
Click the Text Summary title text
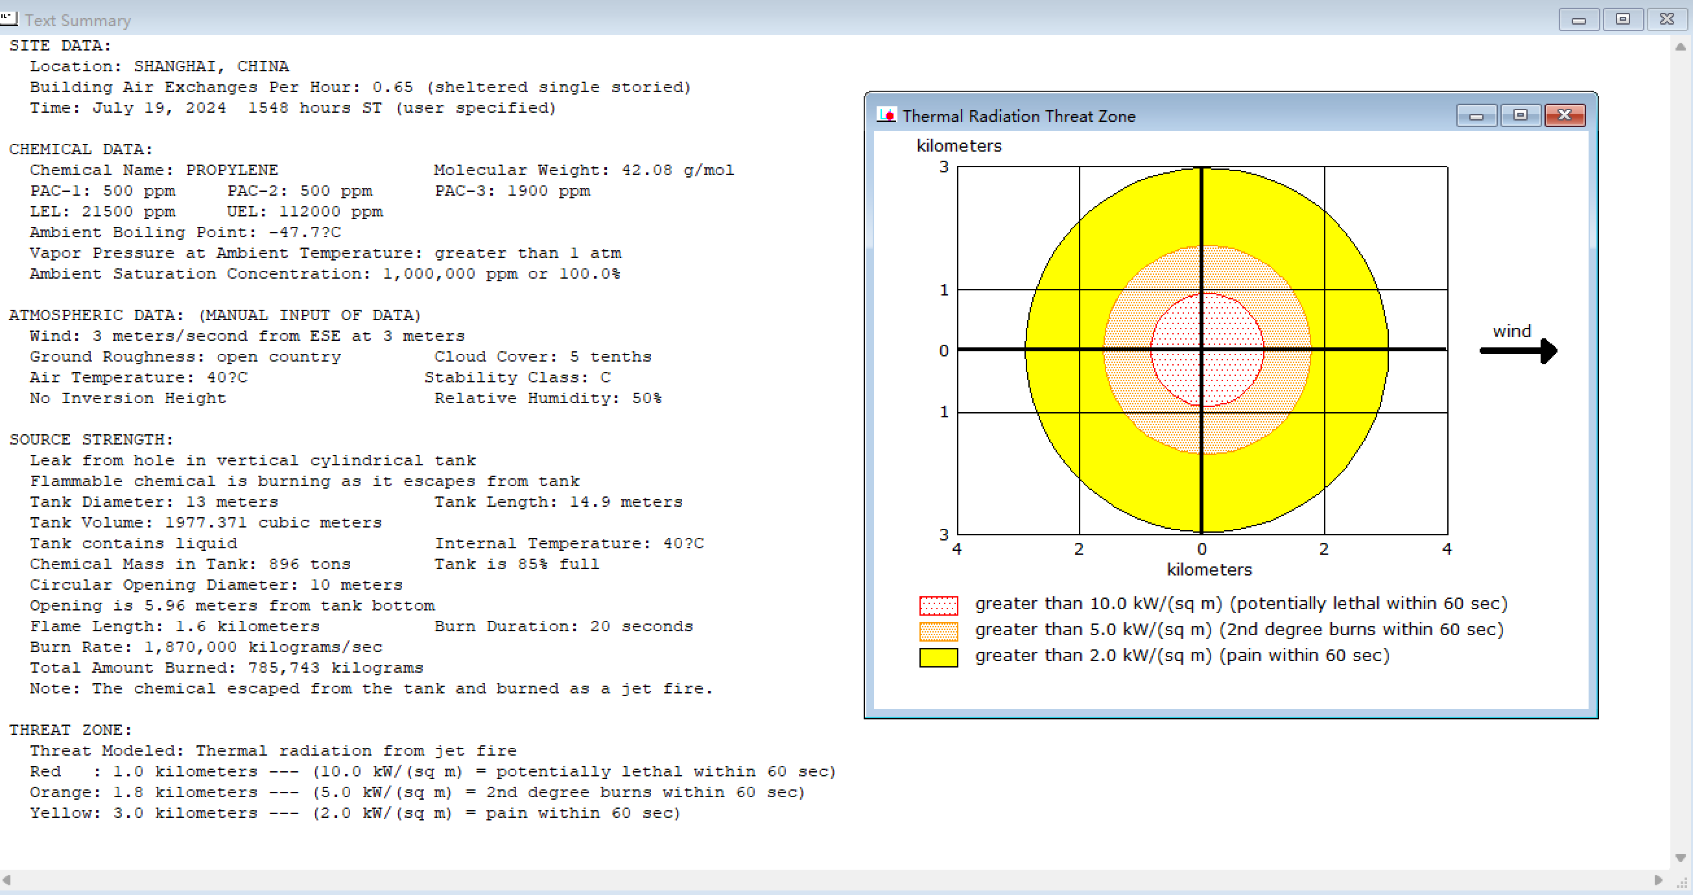tap(78, 20)
